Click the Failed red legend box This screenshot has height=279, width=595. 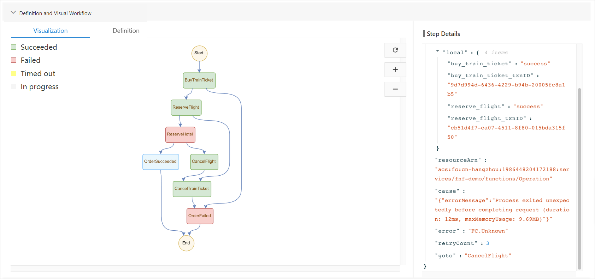(14, 60)
